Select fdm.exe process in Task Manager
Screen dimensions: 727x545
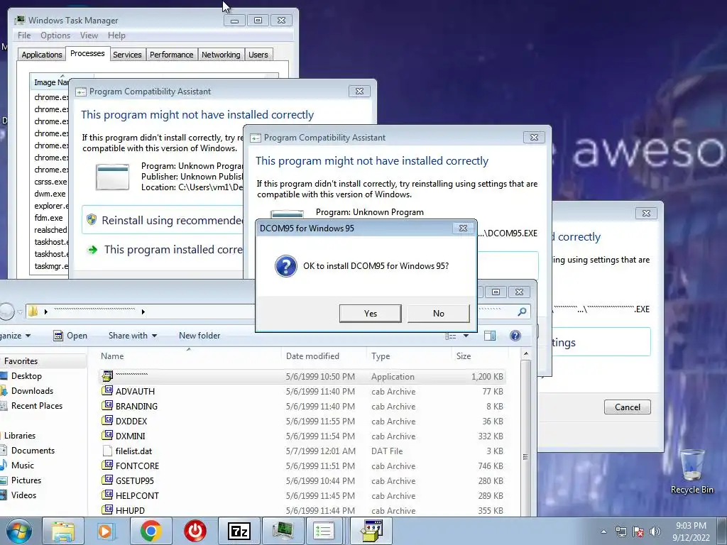(49, 218)
